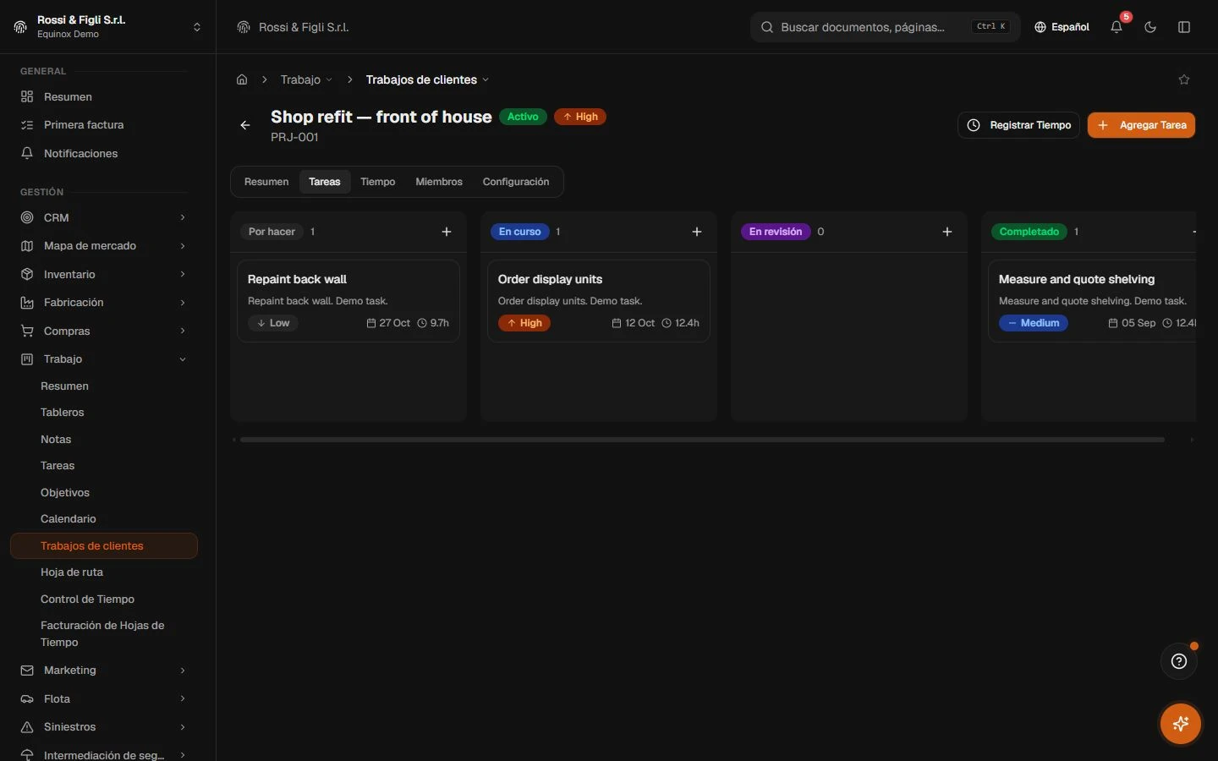This screenshot has width=1218, height=761.
Task: Click the Activo status badge
Action: pos(523,117)
